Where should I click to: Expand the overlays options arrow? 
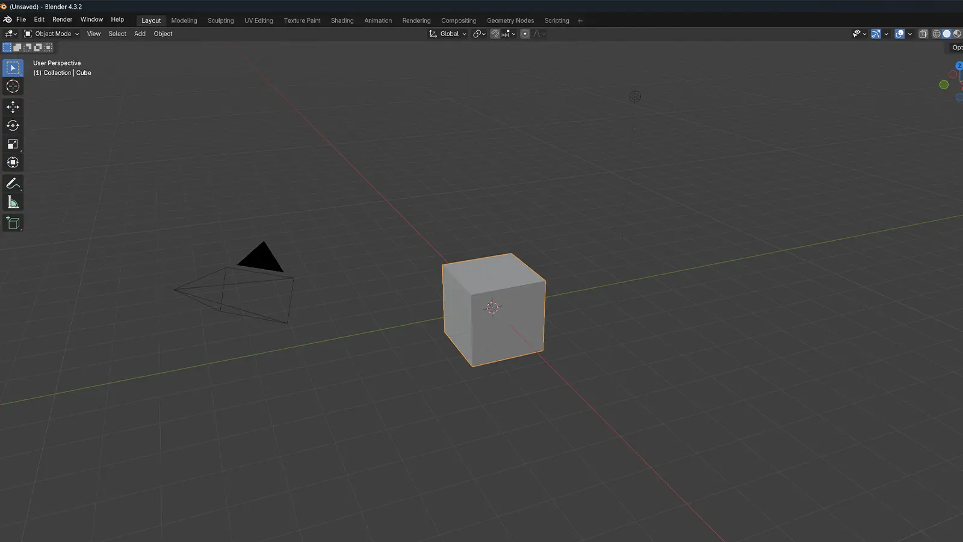(x=909, y=34)
